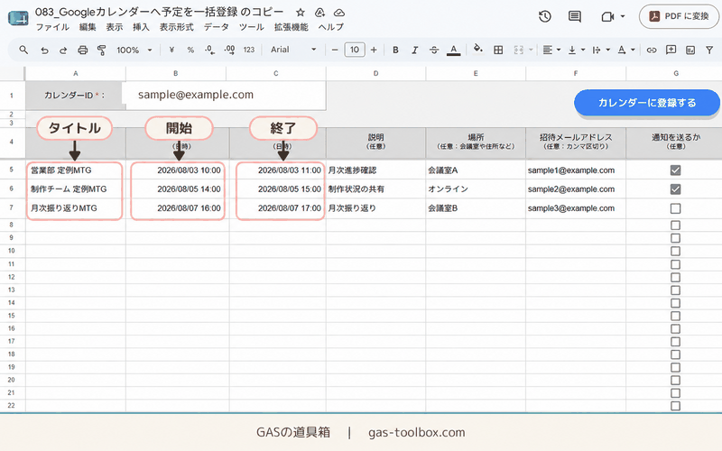Open horizontal align dropdown arrow
Screen dimensions: 722x451
[559, 50]
